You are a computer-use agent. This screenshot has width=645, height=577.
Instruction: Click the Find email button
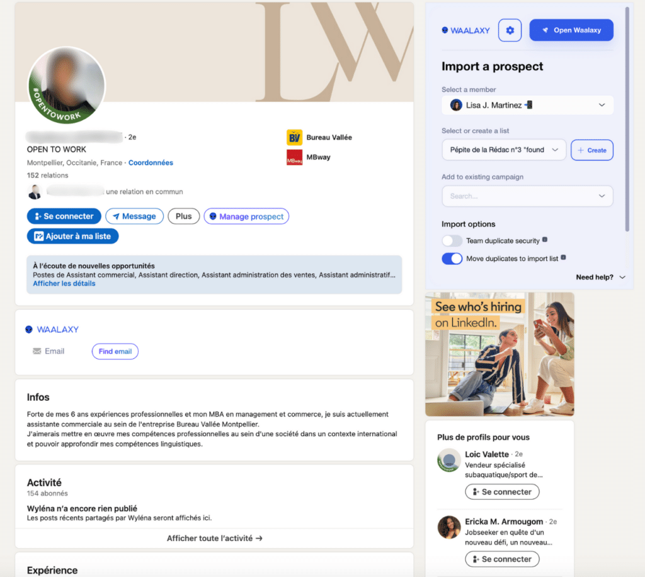click(115, 351)
